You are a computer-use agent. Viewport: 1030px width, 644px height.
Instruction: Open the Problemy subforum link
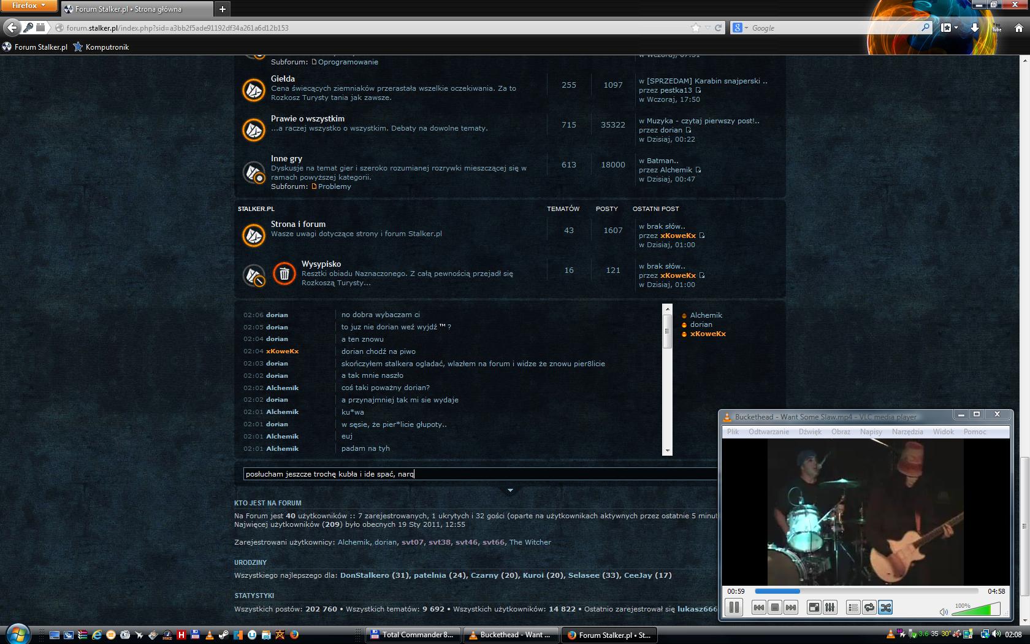pos(334,186)
